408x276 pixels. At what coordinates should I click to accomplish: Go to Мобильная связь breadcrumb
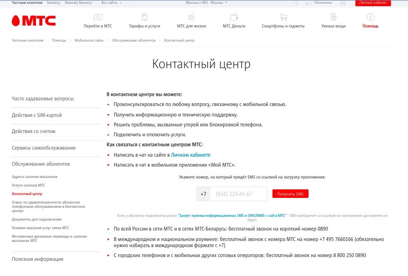click(x=89, y=40)
